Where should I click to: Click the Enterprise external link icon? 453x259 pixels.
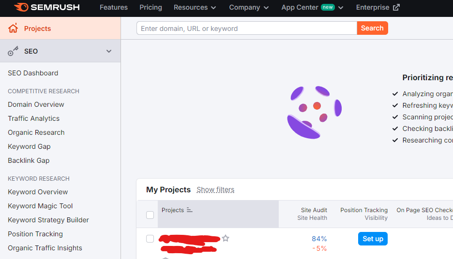pos(396,7)
